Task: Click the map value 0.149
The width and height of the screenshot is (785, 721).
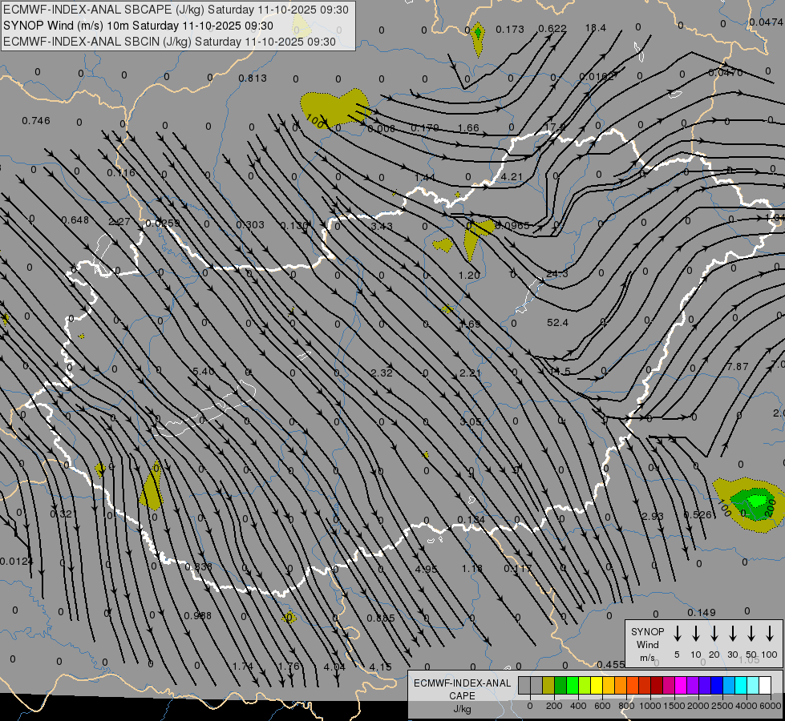Action: (x=702, y=612)
